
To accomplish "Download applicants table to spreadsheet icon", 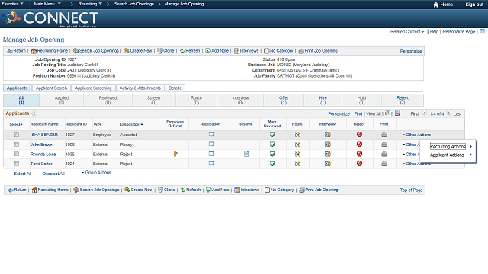I will click(397, 113).
